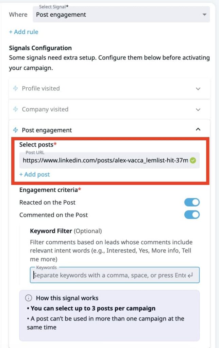Click + Add post to add another post
The height and width of the screenshot is (348, 219).
point(34,174)
